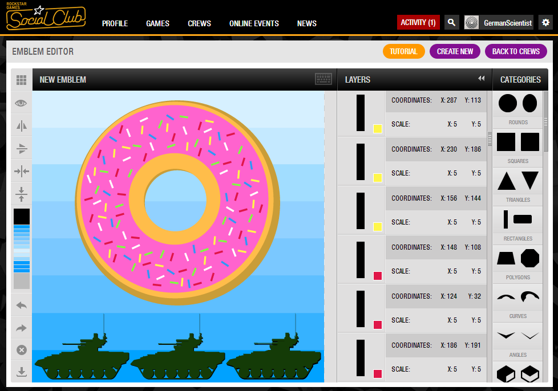Toggle the eye visibility icon
The image size is (558, 391).
pyautogui.click(x=21, y=103)
